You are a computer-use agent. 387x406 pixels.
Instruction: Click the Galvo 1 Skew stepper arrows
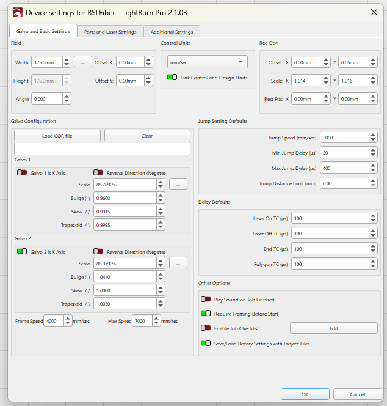click(x=161, y=212)
